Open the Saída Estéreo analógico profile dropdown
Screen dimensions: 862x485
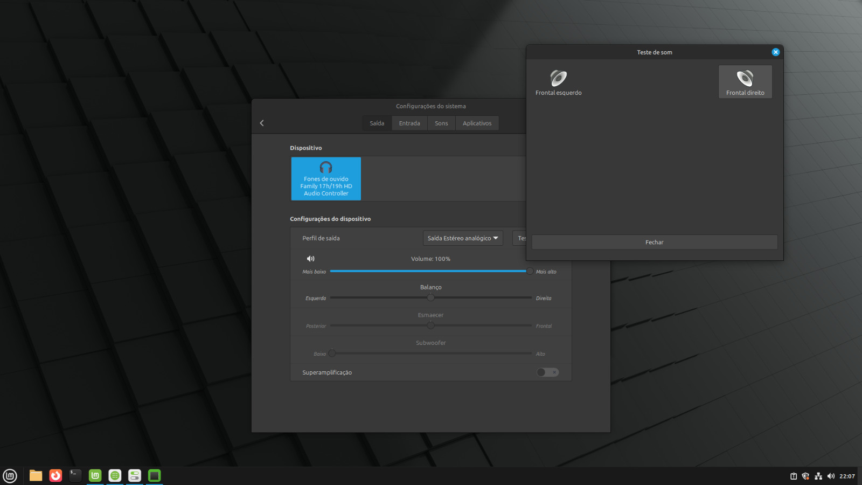point(463,238)
